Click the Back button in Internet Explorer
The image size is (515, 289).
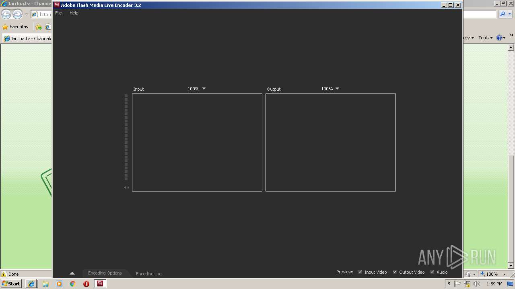(6, 14)
